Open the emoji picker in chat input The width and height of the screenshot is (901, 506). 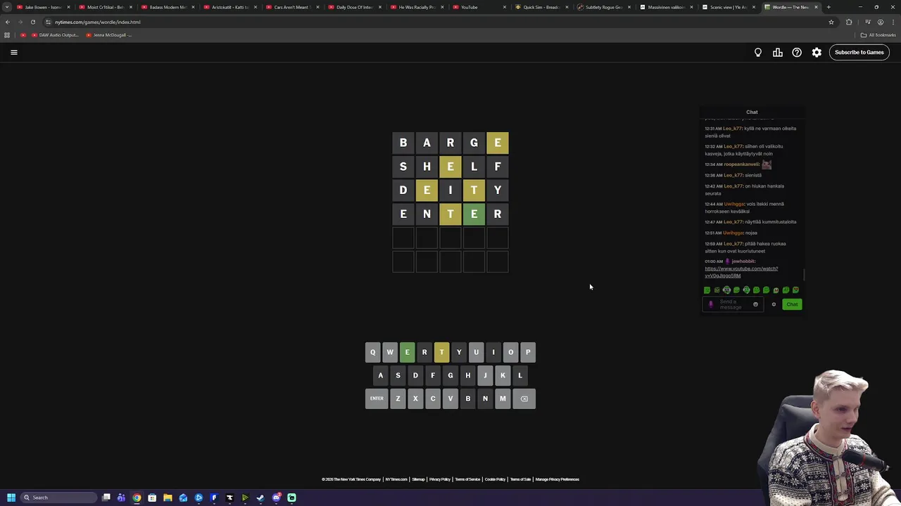(755, 304)
